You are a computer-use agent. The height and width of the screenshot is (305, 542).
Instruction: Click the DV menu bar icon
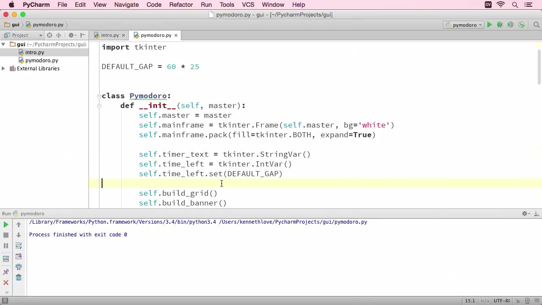pos(488,5)
